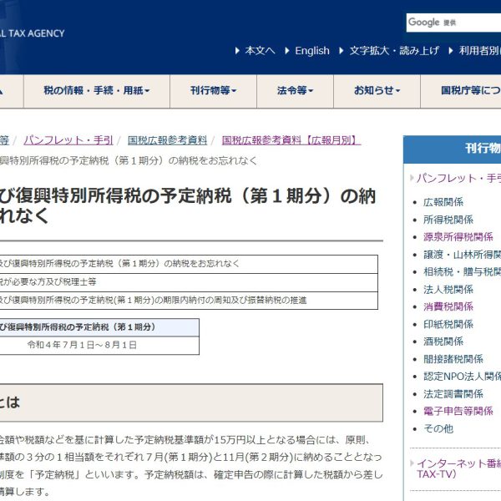
Task: Open 酒税関係 sidebar link
Action: point(443,342)
